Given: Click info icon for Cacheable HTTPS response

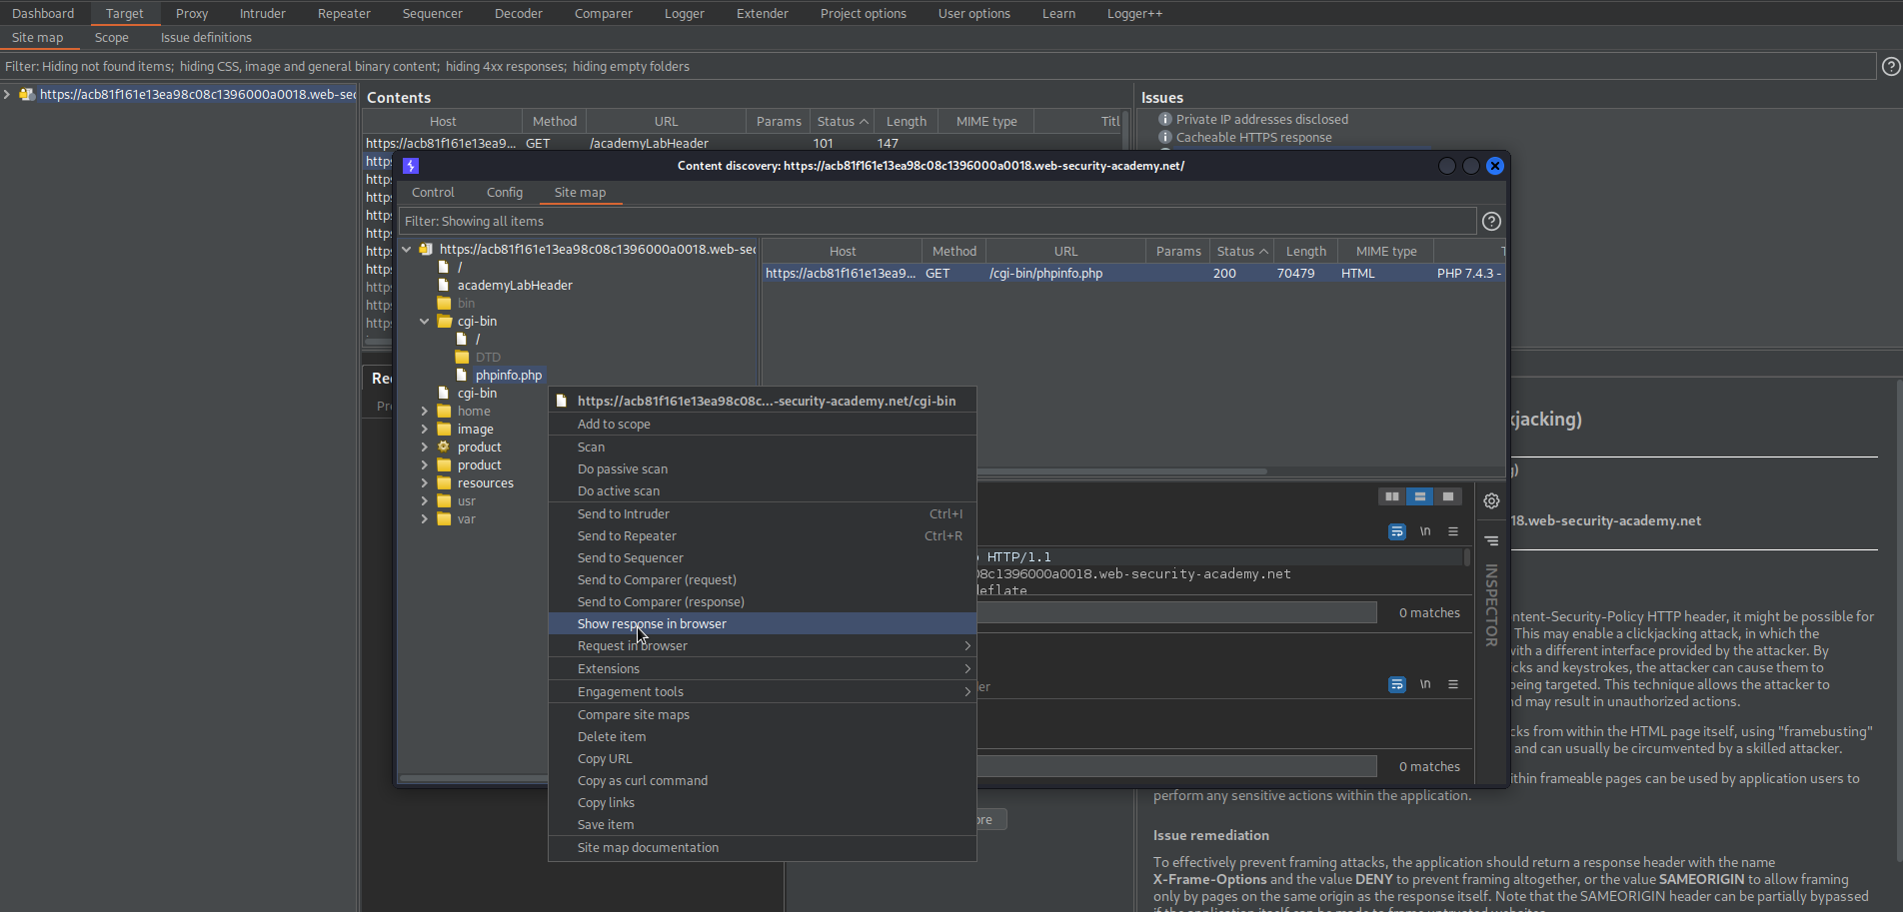Looking at the screenshot, I should click(1164, 138).
